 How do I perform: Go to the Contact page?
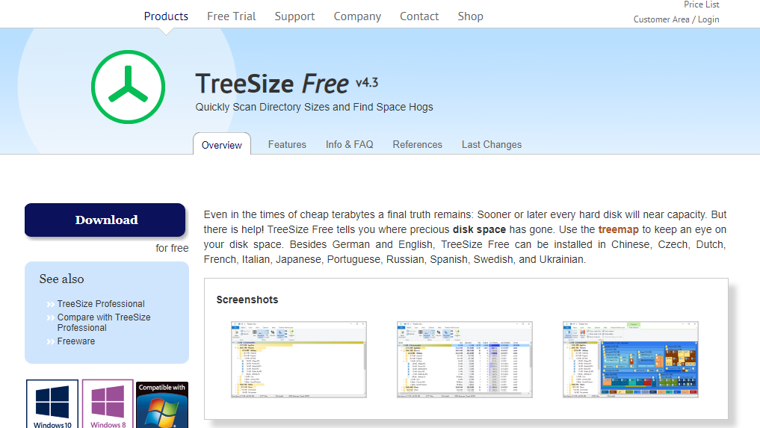[x=418, y=16]
